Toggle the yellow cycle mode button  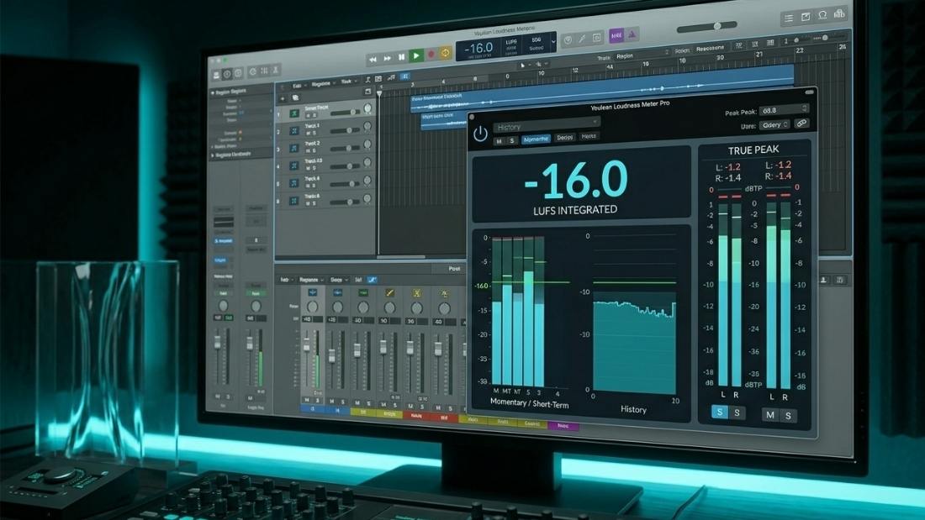point(446,53)
